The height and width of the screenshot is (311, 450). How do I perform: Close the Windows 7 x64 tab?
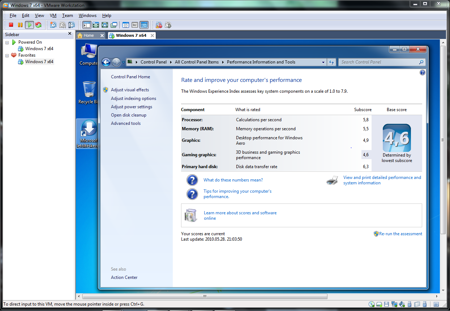coord(153,35)
